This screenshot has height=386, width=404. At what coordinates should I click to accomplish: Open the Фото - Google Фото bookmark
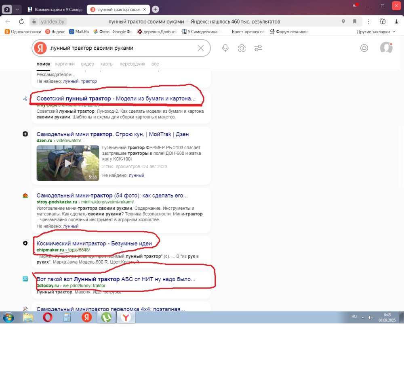(x=113, y=32)
